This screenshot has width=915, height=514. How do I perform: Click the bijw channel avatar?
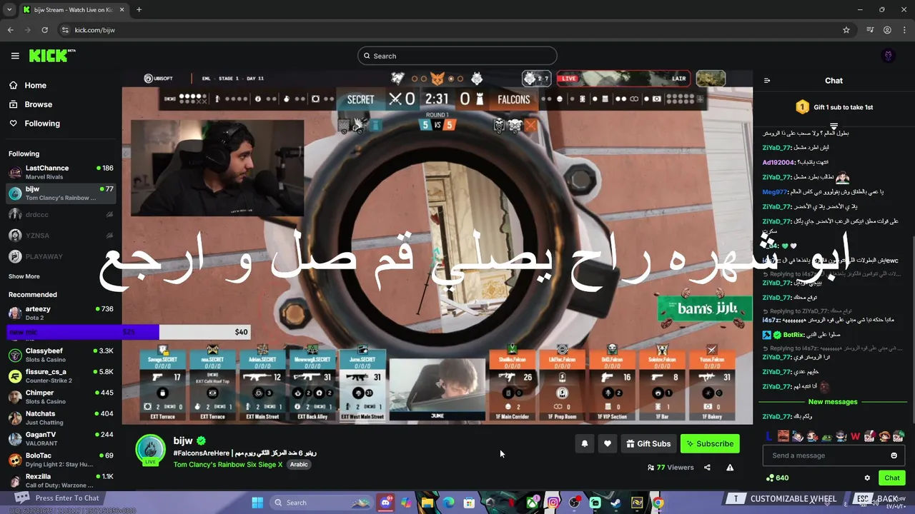151,450
